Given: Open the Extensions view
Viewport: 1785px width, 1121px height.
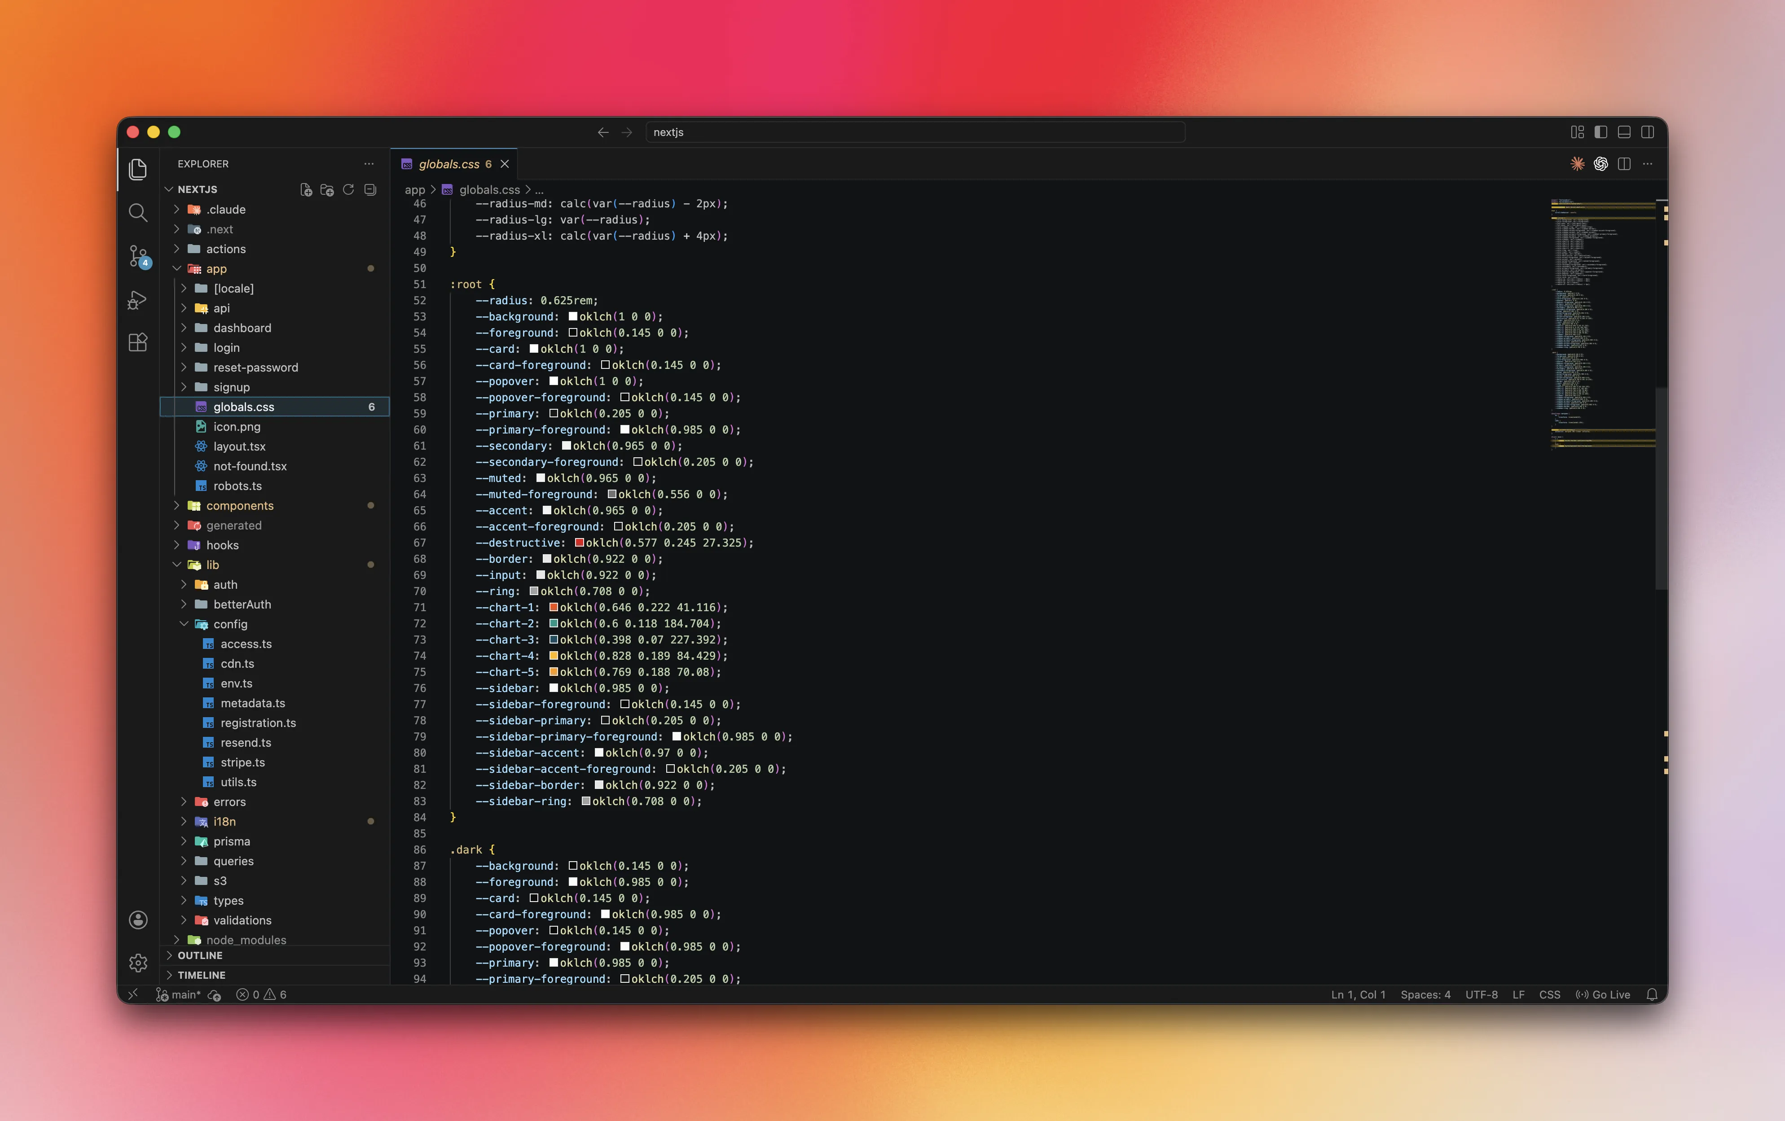Looking at the screenshot, I should pos(138,342).
